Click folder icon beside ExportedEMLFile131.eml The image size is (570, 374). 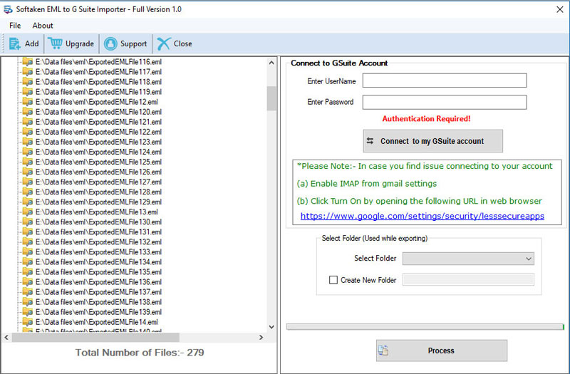(27, 232)
